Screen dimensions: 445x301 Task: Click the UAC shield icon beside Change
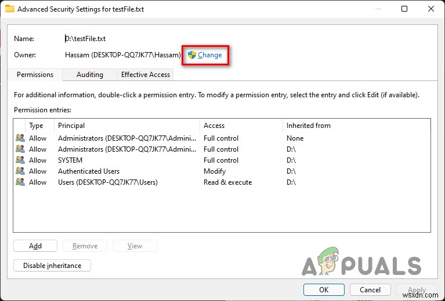pos(192,55)
